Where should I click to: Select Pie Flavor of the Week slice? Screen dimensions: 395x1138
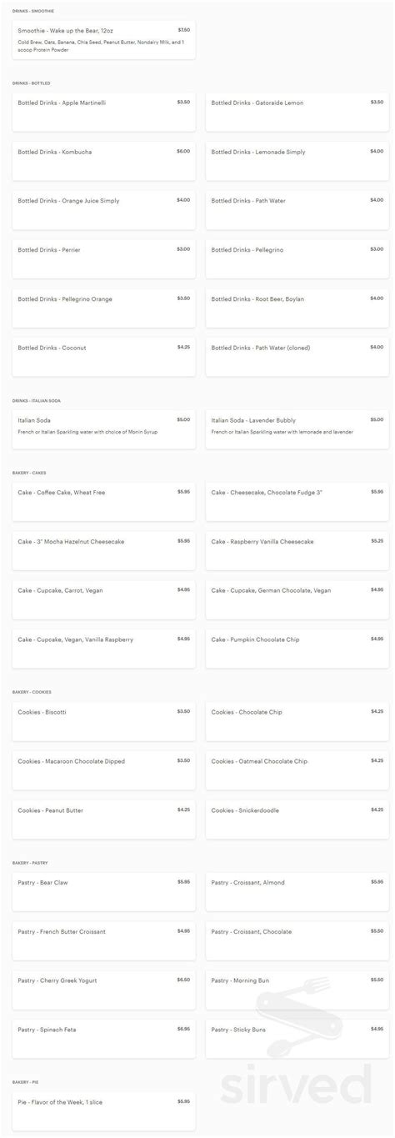(x=104, y=1112)
